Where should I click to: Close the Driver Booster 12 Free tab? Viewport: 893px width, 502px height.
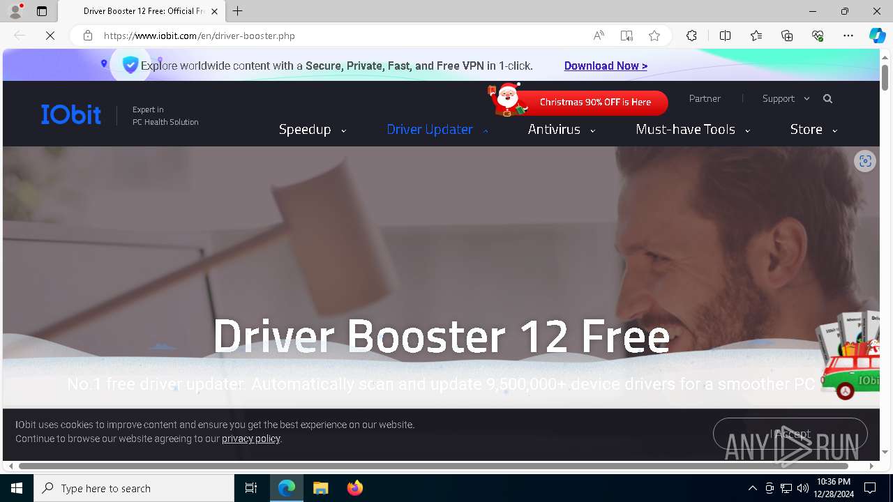tap(214, 11)
